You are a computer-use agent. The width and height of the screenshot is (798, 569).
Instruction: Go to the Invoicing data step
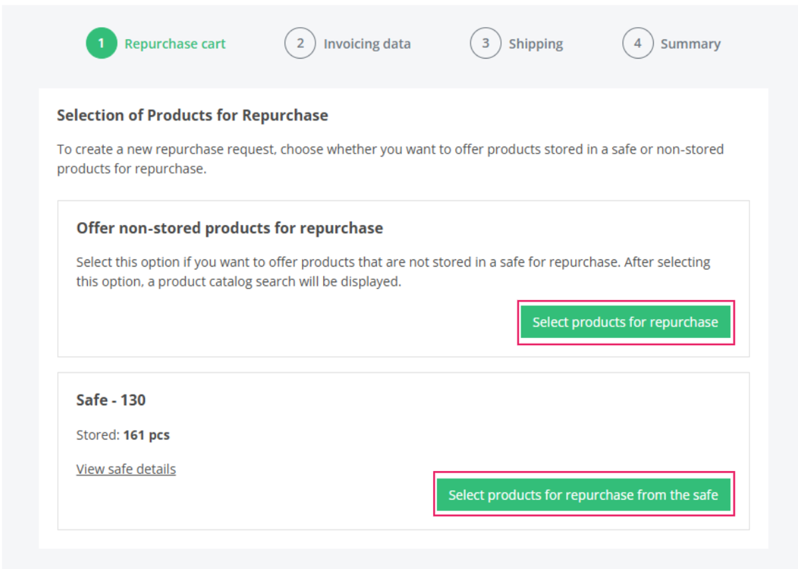(366, 44)
